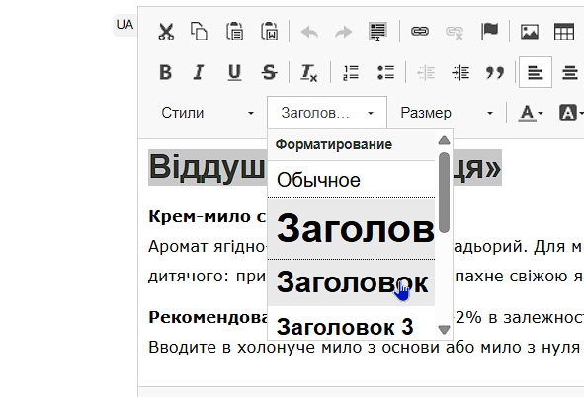This screenshot has height=397, width=584.
Task: Select the large Заголовок 1 option
Action: [x=351, y=228]
